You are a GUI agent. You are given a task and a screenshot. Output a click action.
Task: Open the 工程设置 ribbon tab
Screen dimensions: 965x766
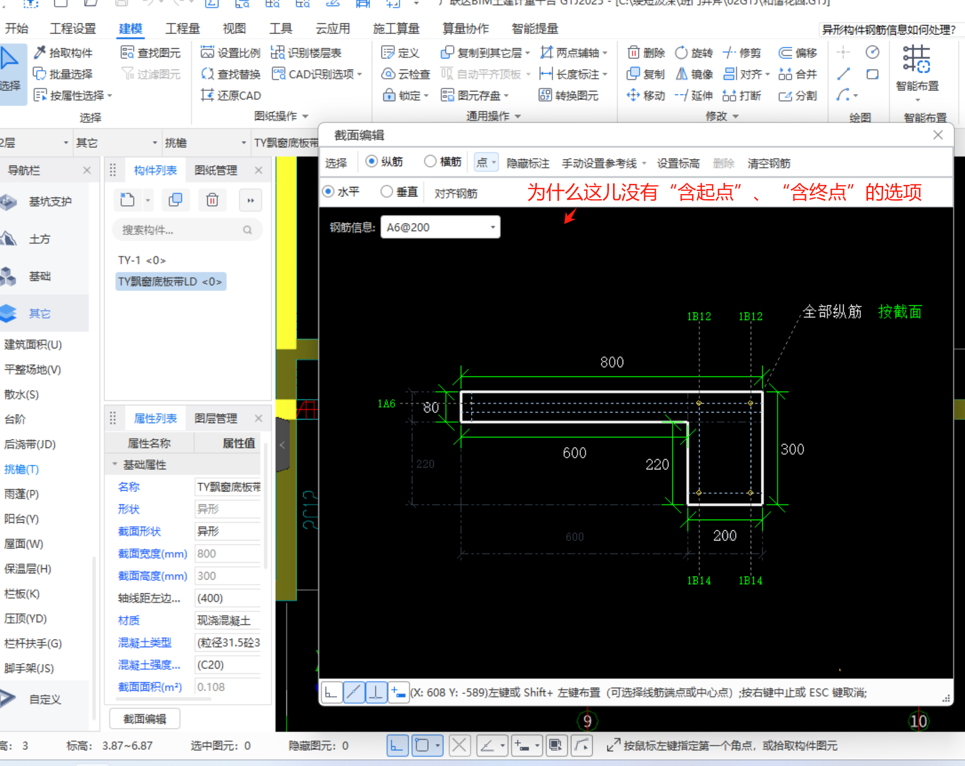(x=73, y=28)
